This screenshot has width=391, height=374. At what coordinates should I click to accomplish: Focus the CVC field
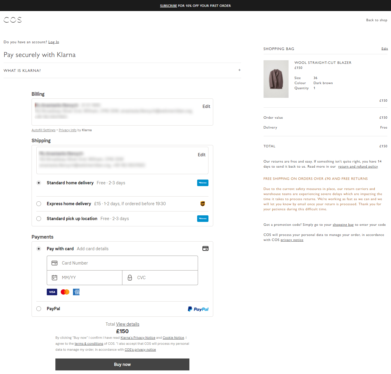[x=160, y=278]
